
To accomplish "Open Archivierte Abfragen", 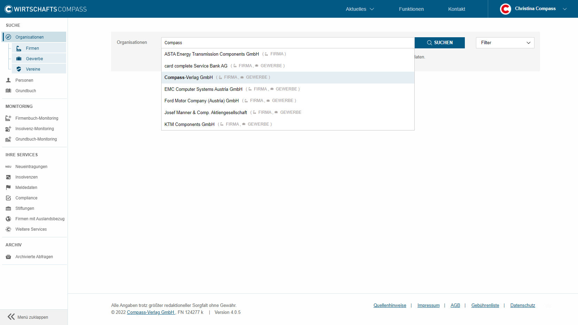I will click(x=34, y=257).
